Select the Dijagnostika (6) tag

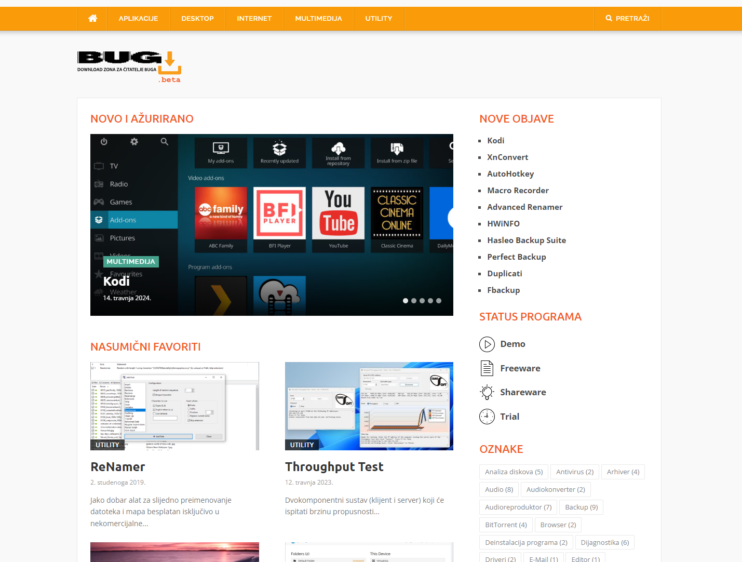tap(605, 542)
